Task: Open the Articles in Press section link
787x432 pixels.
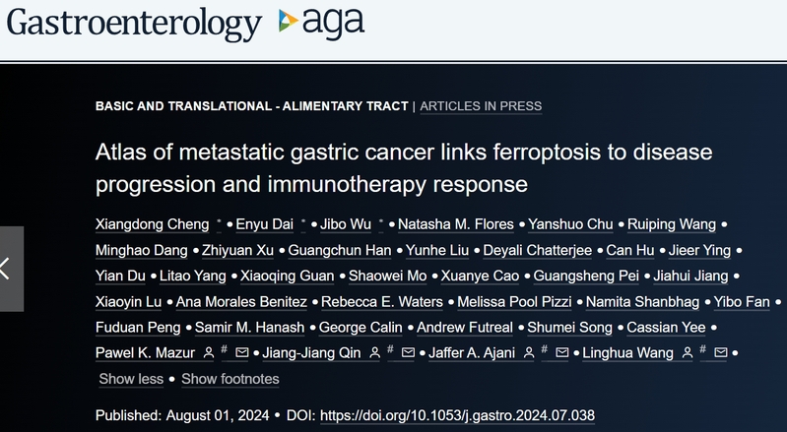Action: coord(481,106)
